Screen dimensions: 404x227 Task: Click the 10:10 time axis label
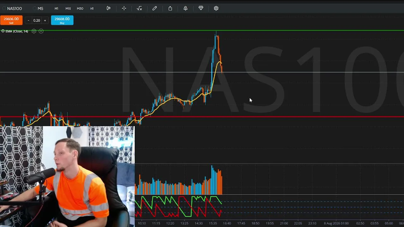tap(142, 223)
